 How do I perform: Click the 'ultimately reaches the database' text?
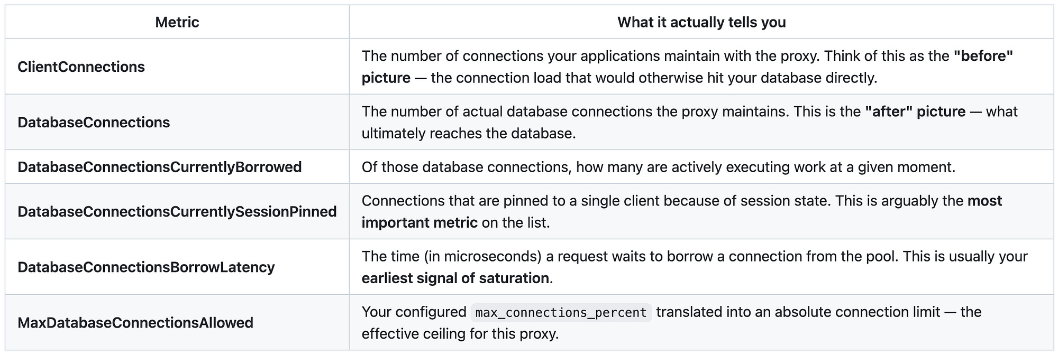coord(469,133)
